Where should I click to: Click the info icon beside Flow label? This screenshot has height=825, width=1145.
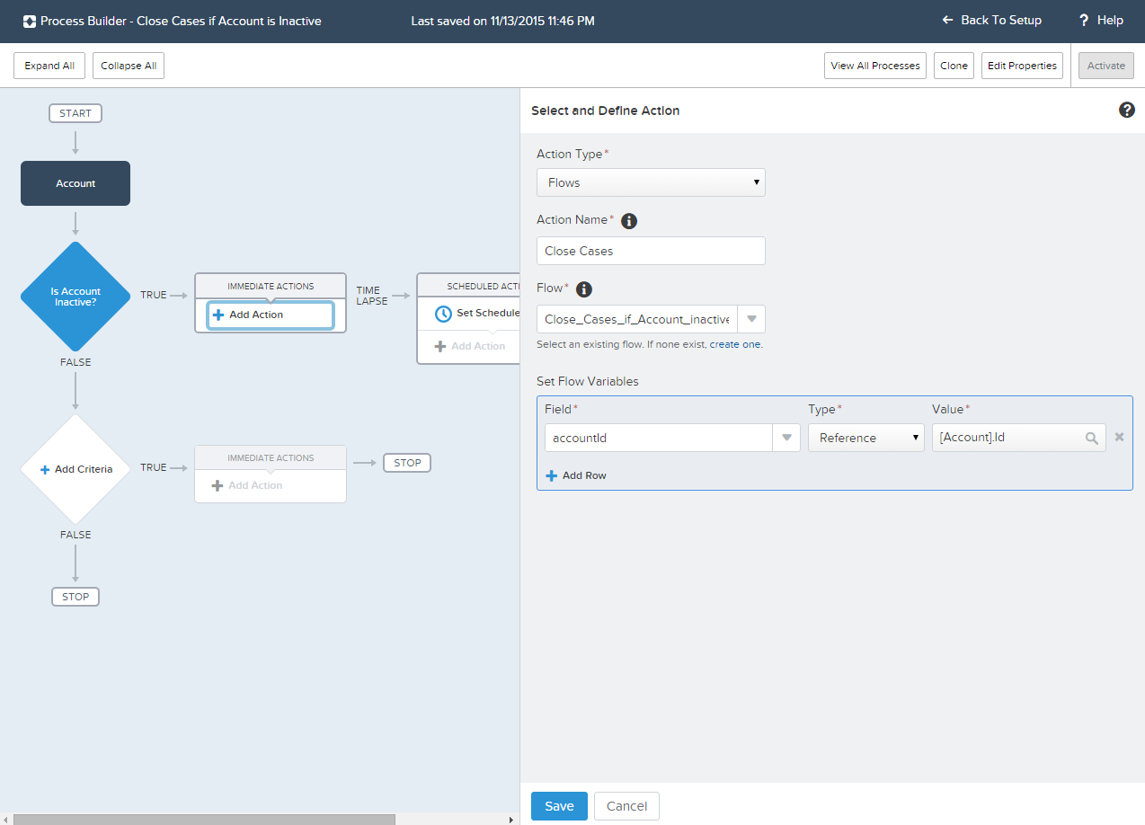584,288
